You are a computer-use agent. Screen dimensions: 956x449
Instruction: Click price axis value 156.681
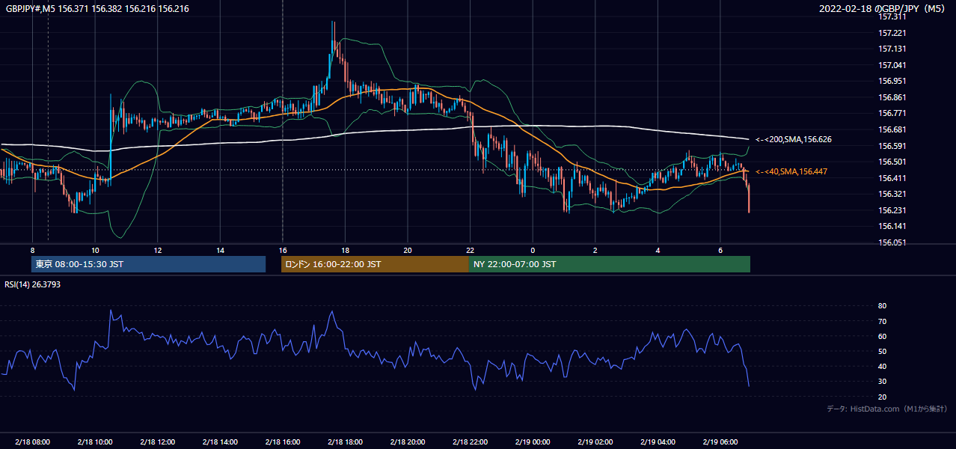[892, 129]
